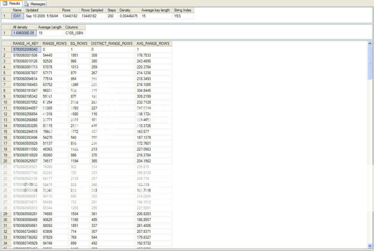The height and width of the screenshot is (251, 374).
Task: Click the All density column header
Action: pyautogui.click(x=24, y=27)
